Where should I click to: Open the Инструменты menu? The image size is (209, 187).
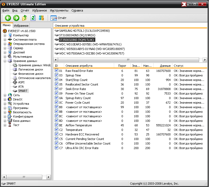point(59,10)
